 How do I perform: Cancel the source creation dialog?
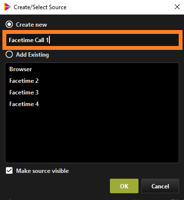click(x=160, y=186)
